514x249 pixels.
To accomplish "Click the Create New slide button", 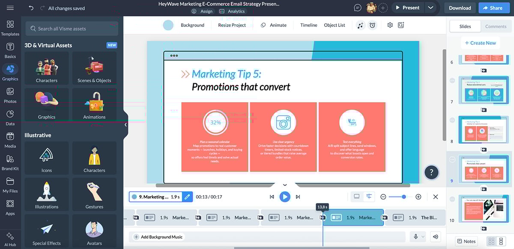I will coord(480,43).
